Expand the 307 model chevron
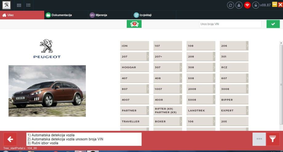283x152 pixels. [181, 67]
